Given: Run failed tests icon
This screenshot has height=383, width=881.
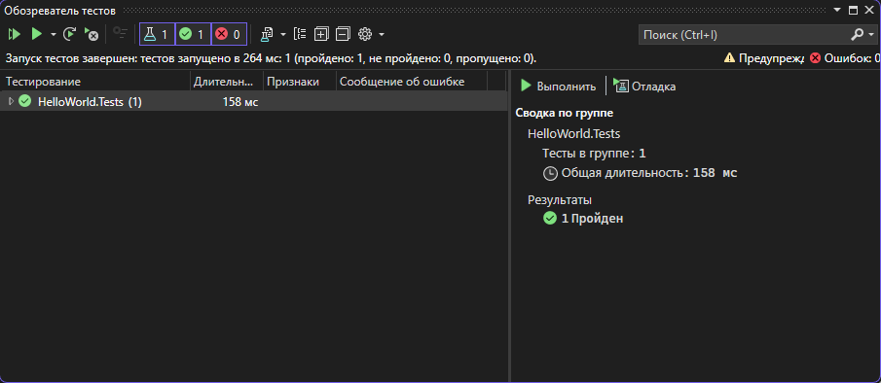Looking at the screenshot, I should [92, 35].
